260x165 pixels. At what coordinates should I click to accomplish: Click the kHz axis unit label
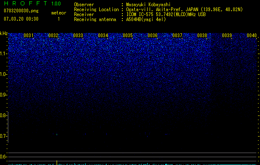(4, 33)
